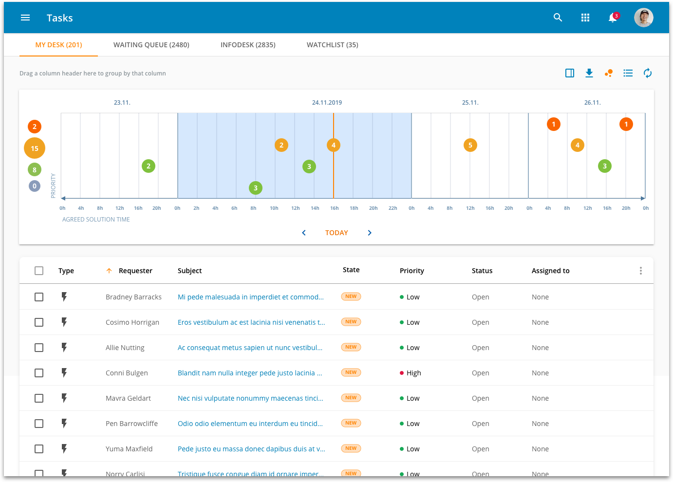Switch to the Waiting Queue tab

[x=151, y=45]
